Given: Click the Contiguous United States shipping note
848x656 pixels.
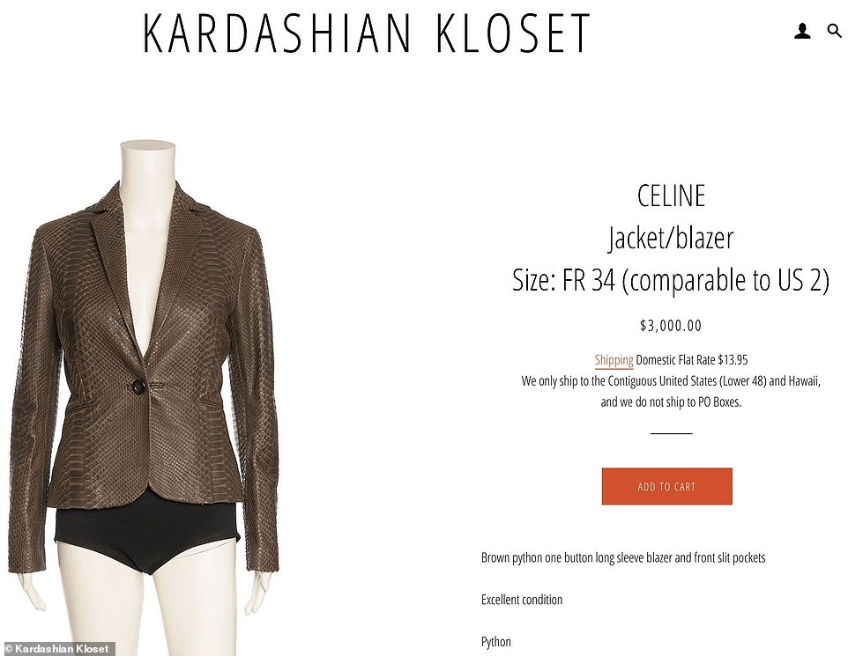Looking at the screenshot, I should 671,381.
